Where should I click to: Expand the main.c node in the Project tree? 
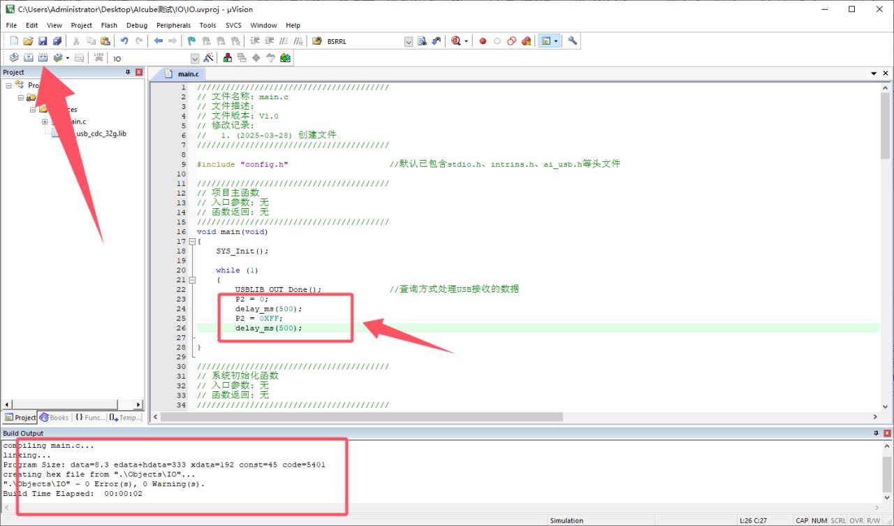tap(45, 122)
